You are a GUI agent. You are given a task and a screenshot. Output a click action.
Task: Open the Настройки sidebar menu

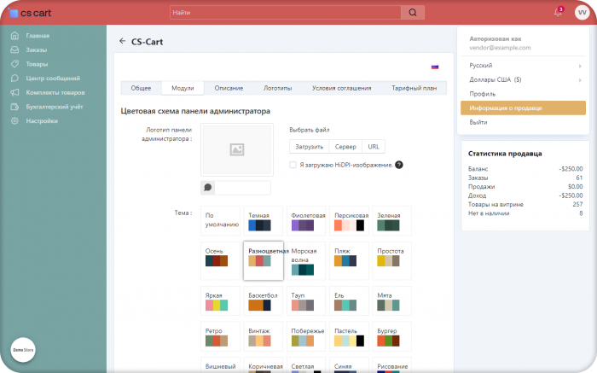42,121
